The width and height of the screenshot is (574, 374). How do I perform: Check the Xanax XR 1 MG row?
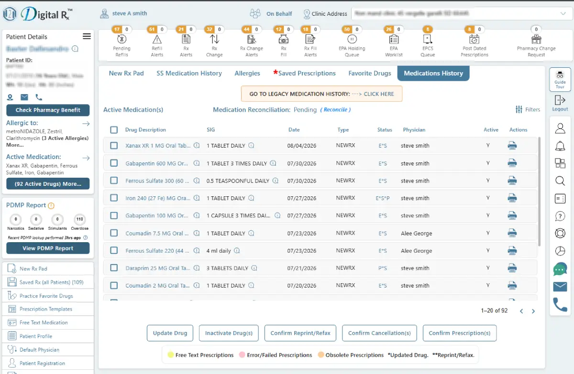point(114,146)
